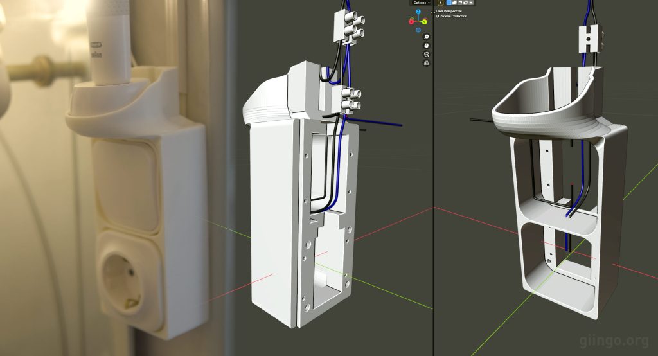
Task: Choose the Intersect Selection mode icon
Action: [471, 3]
